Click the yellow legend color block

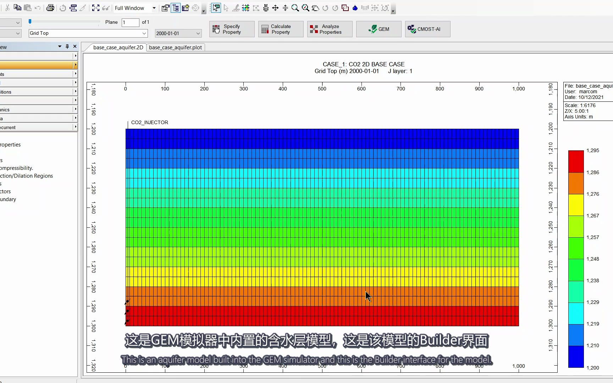point(576,205)
